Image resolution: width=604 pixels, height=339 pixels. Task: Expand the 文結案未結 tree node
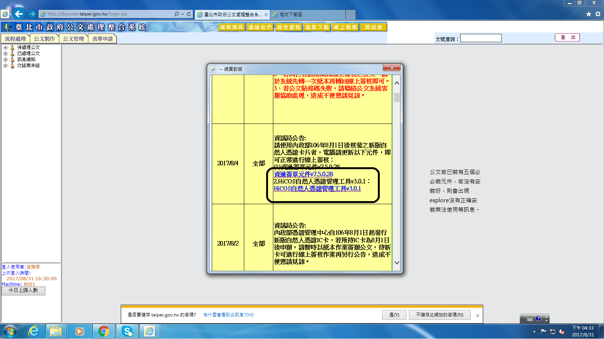coord(5,66)
